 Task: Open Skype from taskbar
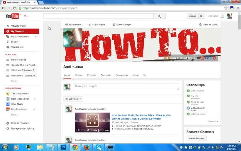coord(98,148)
